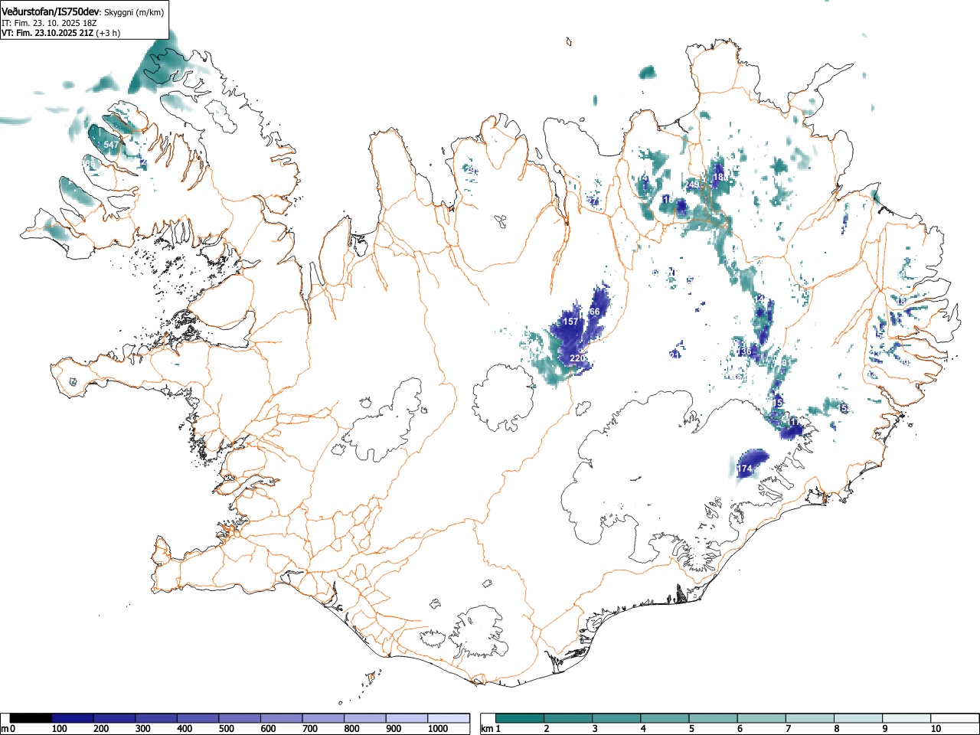Pick the 500–600 m legend color block

(240, 718)
